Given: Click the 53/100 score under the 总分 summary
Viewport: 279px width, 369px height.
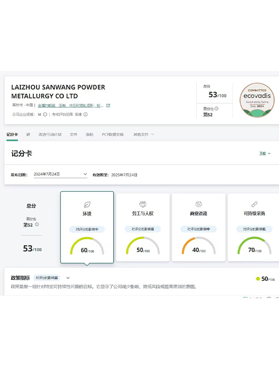Looking at the screenshot, I should click(x=32, y=249).
